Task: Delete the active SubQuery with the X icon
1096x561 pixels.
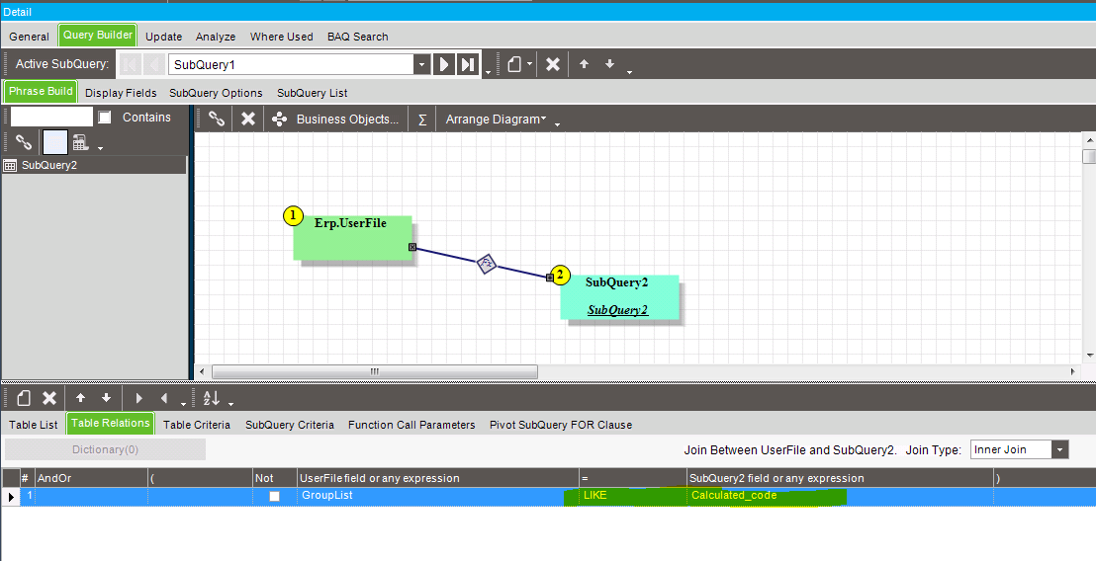Action: click(x=553, y=65)
